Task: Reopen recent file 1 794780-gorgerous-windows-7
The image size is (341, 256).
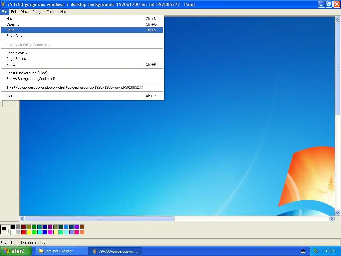Action: tap(82, 87)
